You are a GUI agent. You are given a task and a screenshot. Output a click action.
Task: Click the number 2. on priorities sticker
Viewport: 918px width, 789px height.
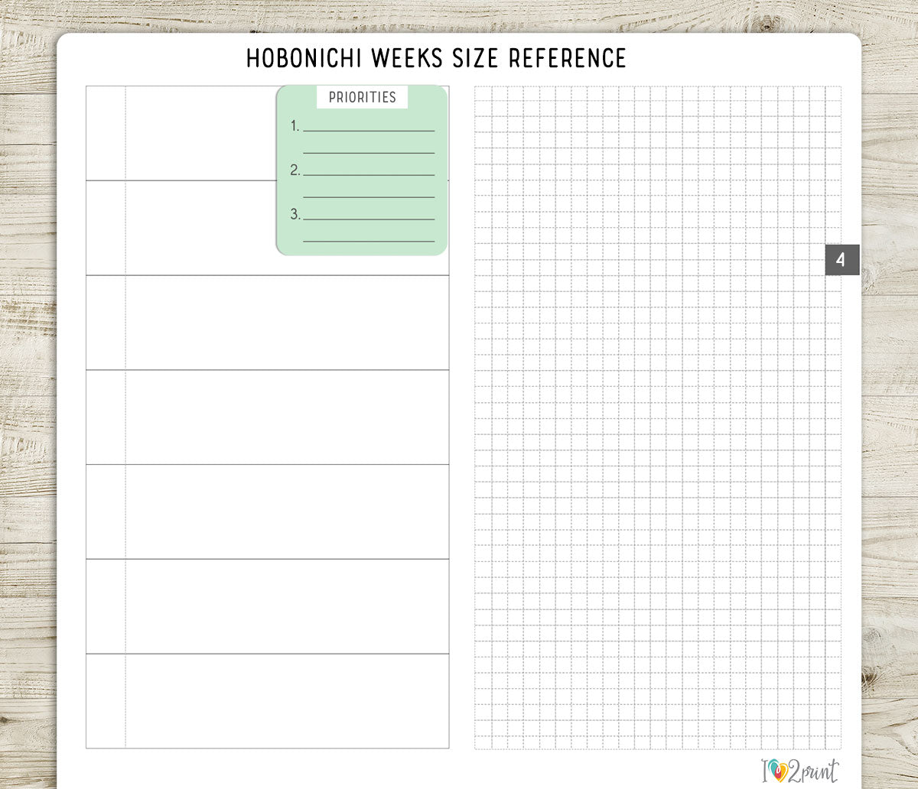295,170
